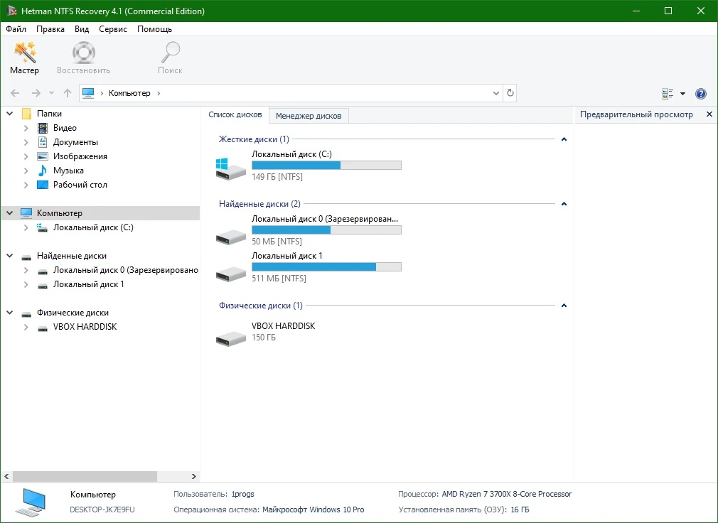Open the Вид menu
This screenshot has height=523, width=718.
tap(82, 29)
